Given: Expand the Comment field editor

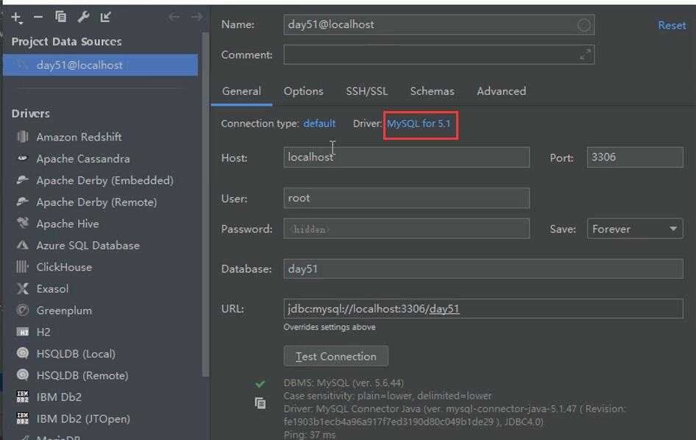Looking at the screenshot, I should (585, 54).
